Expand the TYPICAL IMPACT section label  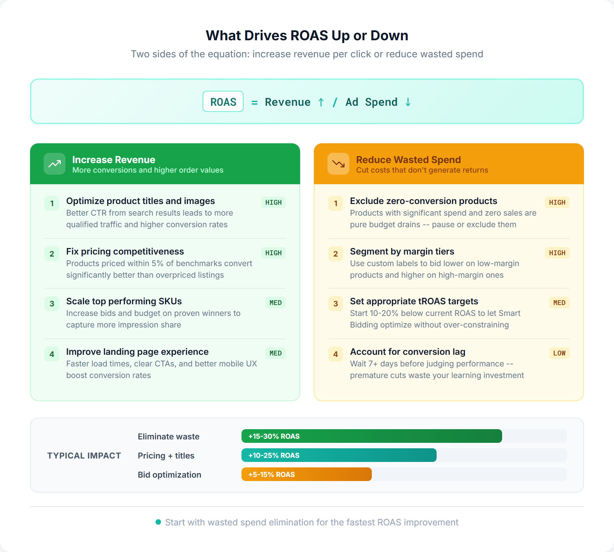pyautogui.click(x=84, y=455)
